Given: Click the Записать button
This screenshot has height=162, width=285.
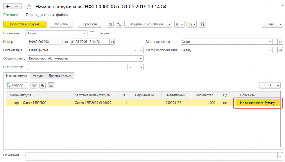Looking at the screenshot, I should click(x=61, y=24).
